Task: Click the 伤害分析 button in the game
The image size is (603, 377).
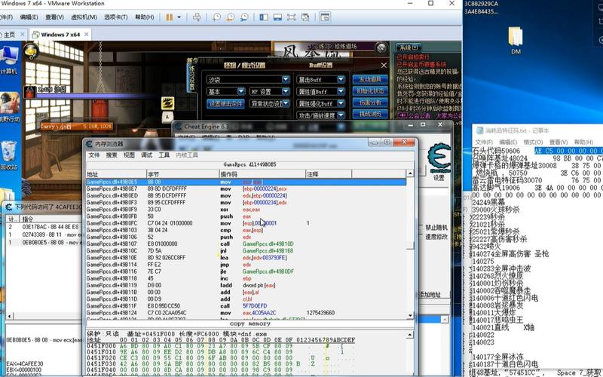Action: (370, 103)
